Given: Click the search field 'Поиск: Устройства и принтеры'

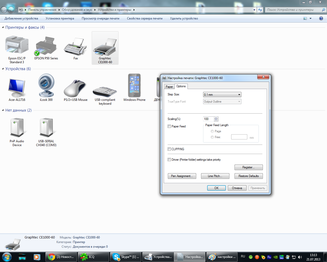Looking at the screenshot, I should [293, 10].
